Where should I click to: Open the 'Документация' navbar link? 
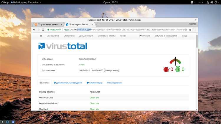(86, 36)
